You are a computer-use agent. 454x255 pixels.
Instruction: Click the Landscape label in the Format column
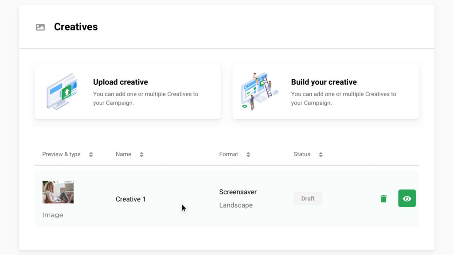coord(235,205)
